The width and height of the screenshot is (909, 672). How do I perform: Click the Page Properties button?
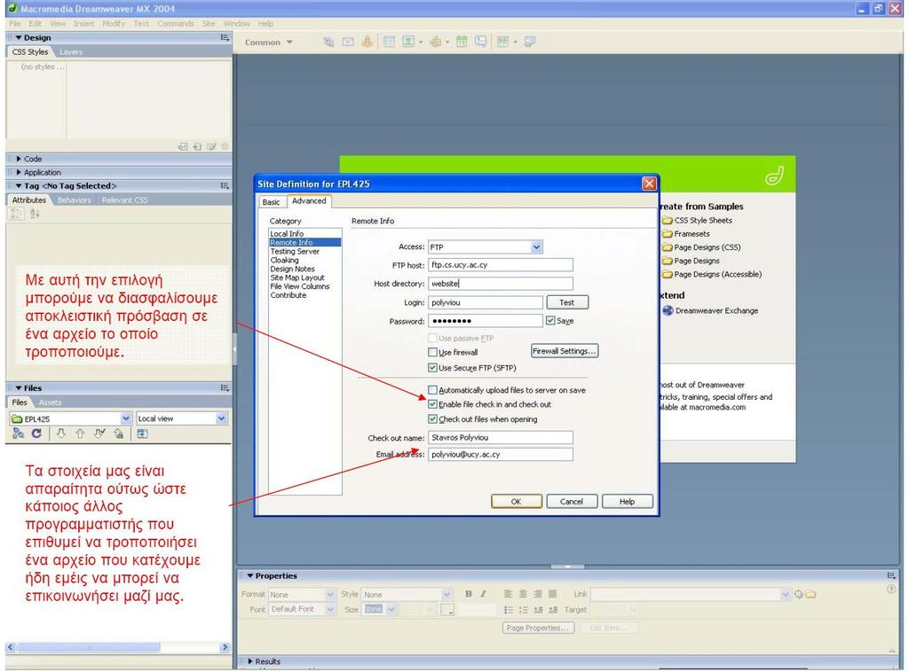[537, 628]
